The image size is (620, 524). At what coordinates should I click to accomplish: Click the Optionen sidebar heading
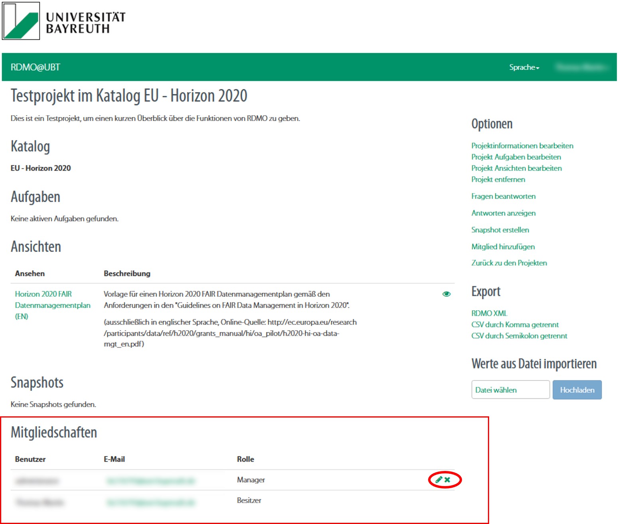492,124
